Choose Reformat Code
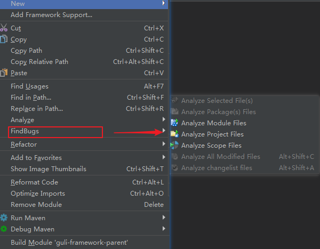This screenshot has height=249, width=320. (x=84, y=182)
